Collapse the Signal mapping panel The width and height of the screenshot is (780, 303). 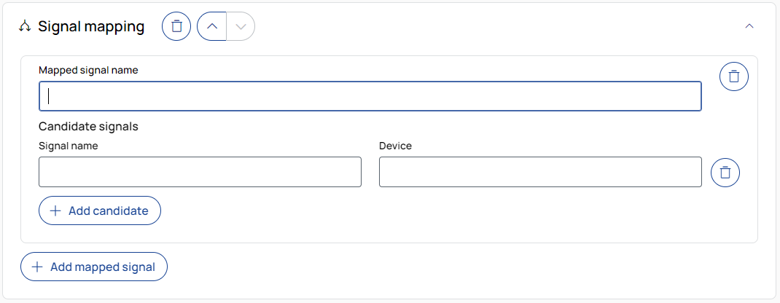749,26
